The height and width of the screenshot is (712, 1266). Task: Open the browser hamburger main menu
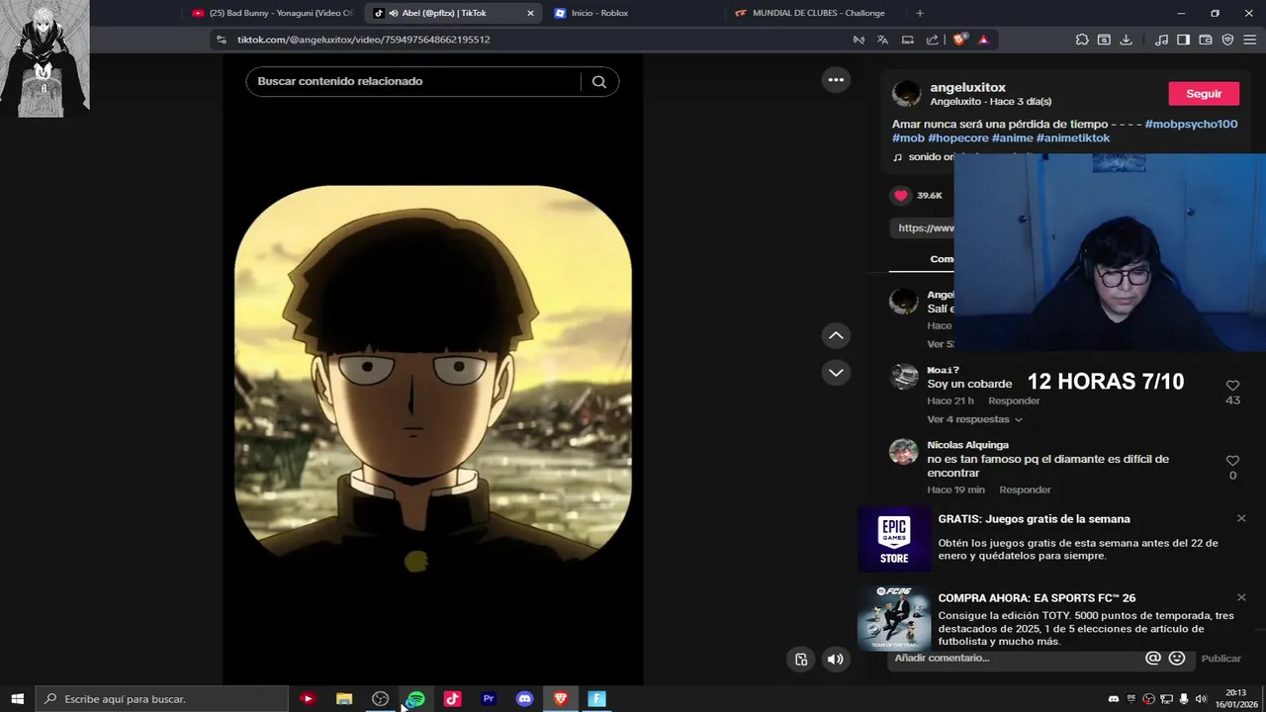point(1250,40)
